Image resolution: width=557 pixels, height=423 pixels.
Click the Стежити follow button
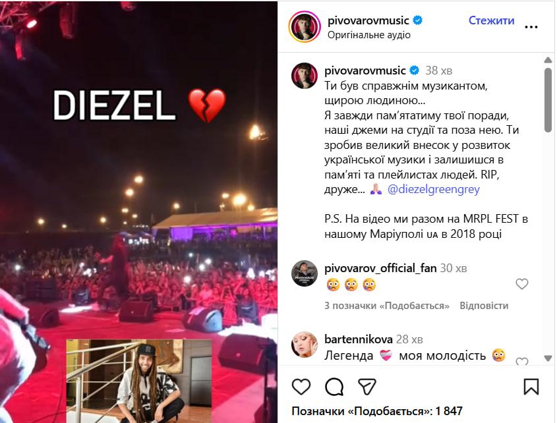pyautogui.click(x=491, y=20)
